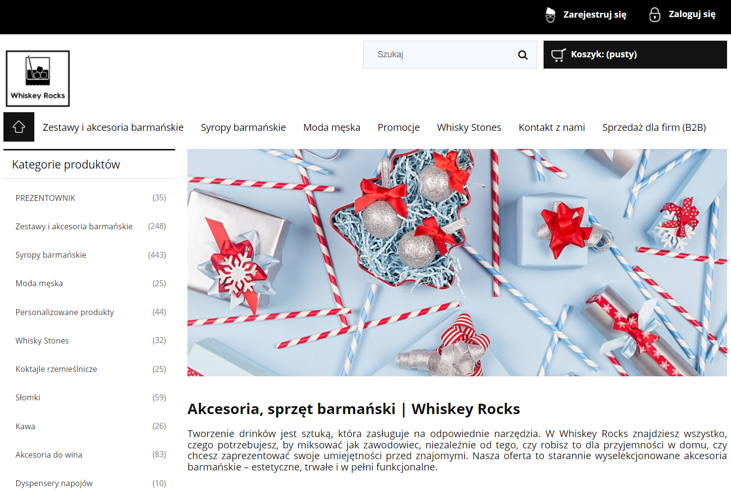This screenshot has height=491, width=731.
Task: Open the Promocje menu item
Action: pyautogui.click(x=398, y=127)
